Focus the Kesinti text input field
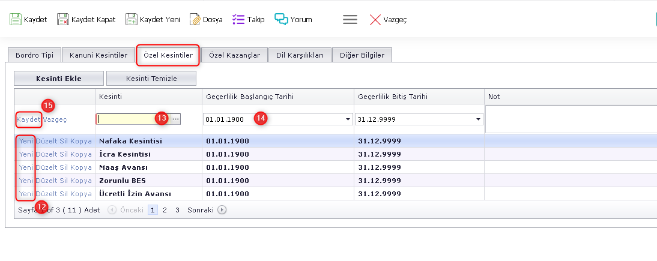This screenshot has width=657, height=261. click(132, 119)
